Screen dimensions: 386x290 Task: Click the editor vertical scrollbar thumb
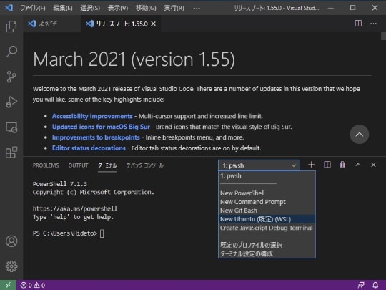click(x=383, y=36)
